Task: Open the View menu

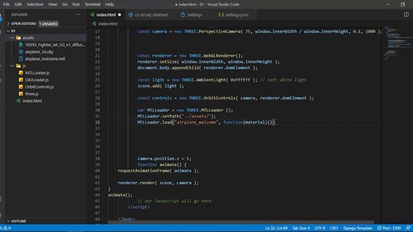Action: 52,5
